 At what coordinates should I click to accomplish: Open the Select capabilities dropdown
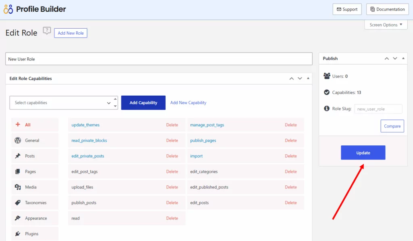pyautogui.click(x=63, y=103)
